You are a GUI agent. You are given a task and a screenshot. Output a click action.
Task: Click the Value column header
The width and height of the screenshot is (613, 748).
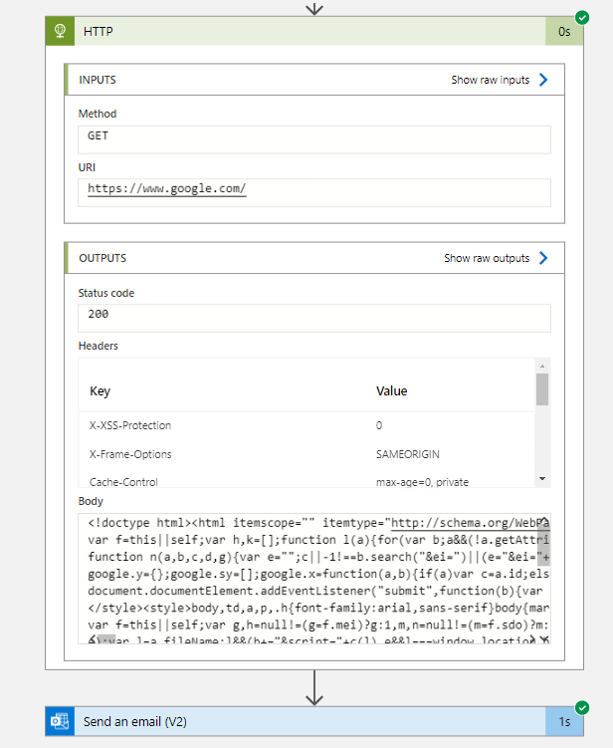tap(392, 391)
